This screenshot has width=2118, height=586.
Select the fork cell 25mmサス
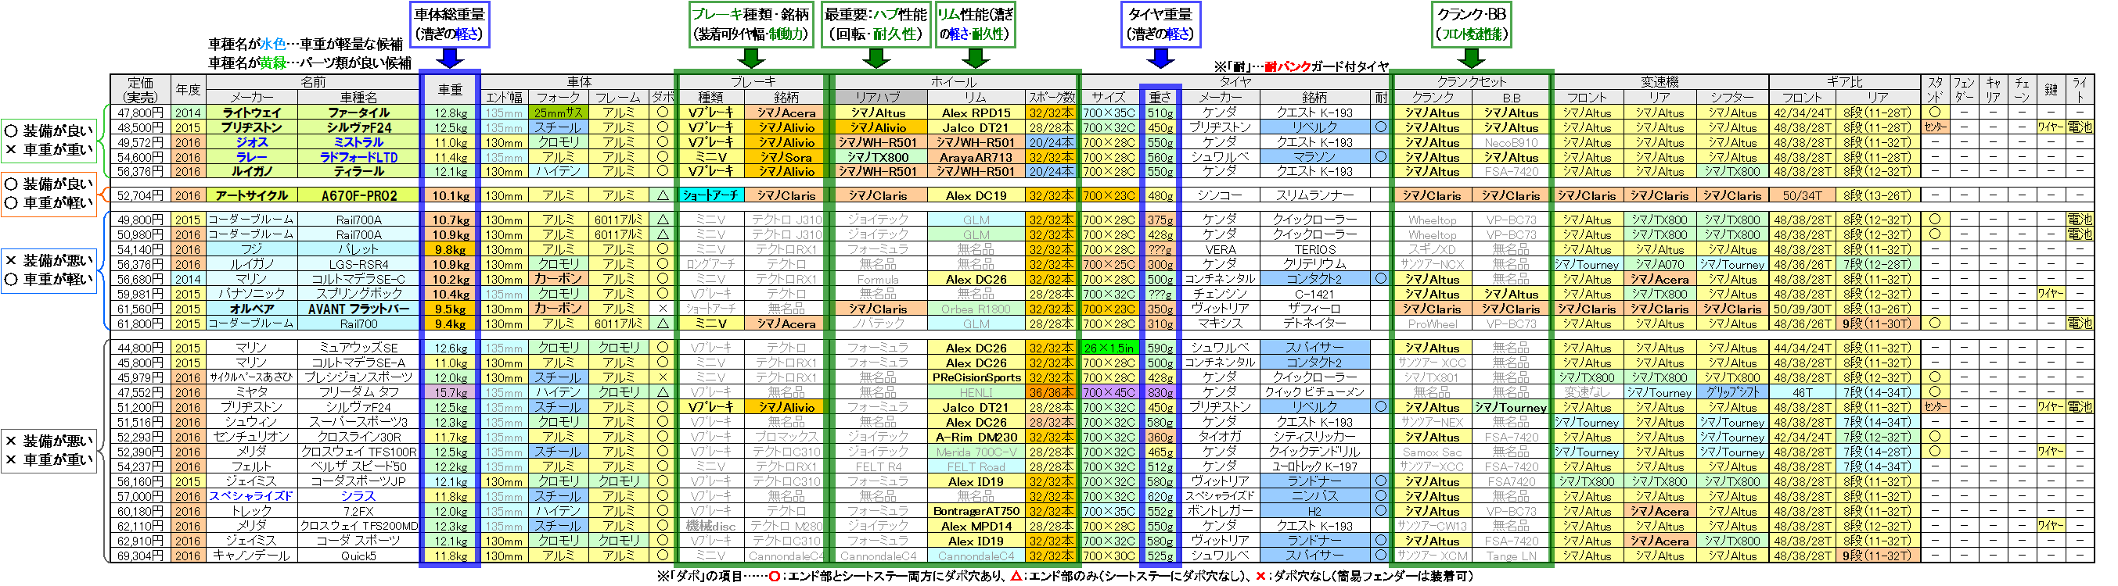pos(559,113)
